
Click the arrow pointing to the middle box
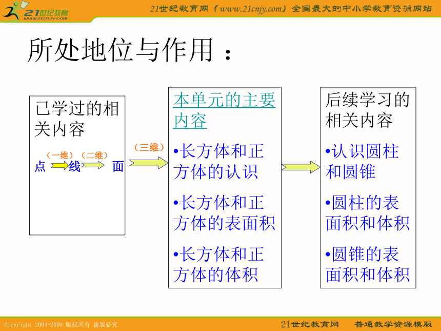pyautogui.click(x=148, y=163)
